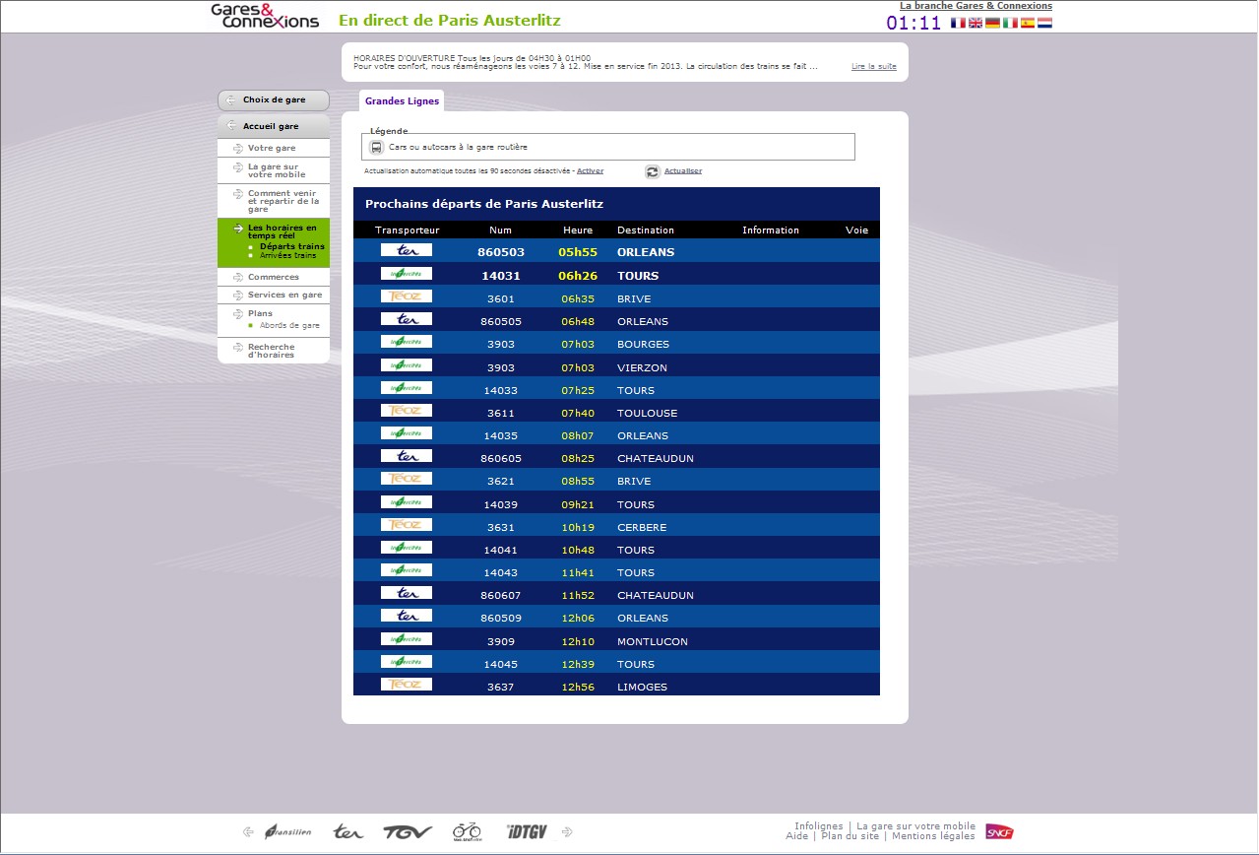The height and width of the screenshot is (855, 1259).
Task: Click departure time 08h25
Action: tap(578, 458)
